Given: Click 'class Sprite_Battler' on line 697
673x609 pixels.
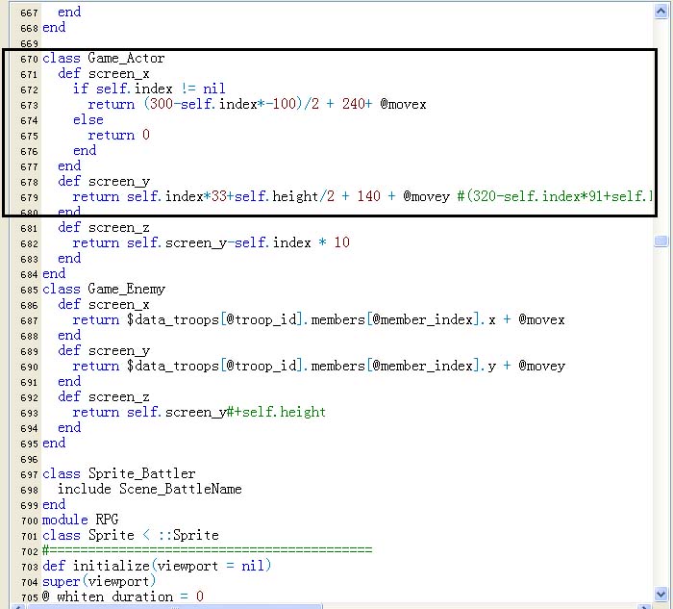Looking at the screenshot, I should tap(119, 473).
